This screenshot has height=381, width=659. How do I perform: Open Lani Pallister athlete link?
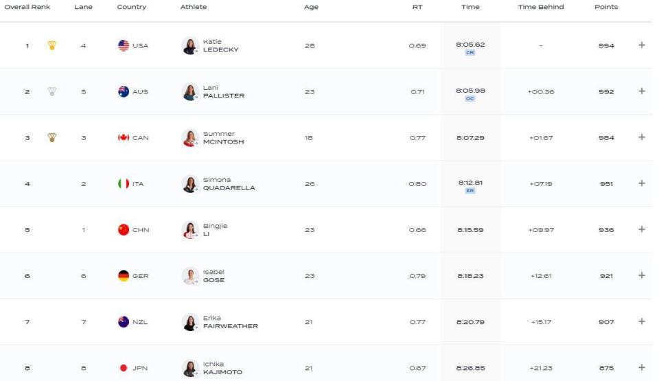pyautogui.click(x=224, y=92)
